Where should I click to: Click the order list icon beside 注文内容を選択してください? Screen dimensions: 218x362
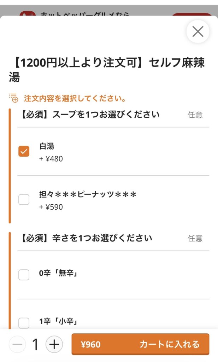pos(13,98)
